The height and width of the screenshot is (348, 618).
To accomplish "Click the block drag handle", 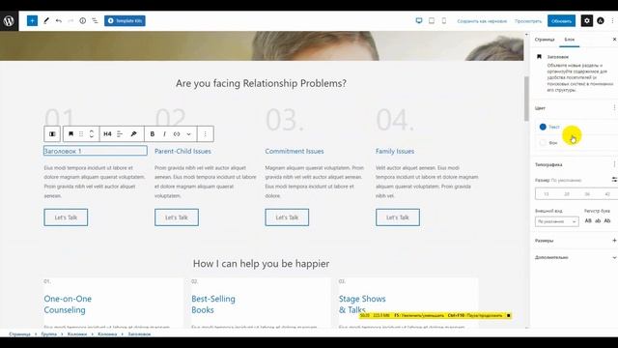I will pyautogui.click(x=81, y=133).
